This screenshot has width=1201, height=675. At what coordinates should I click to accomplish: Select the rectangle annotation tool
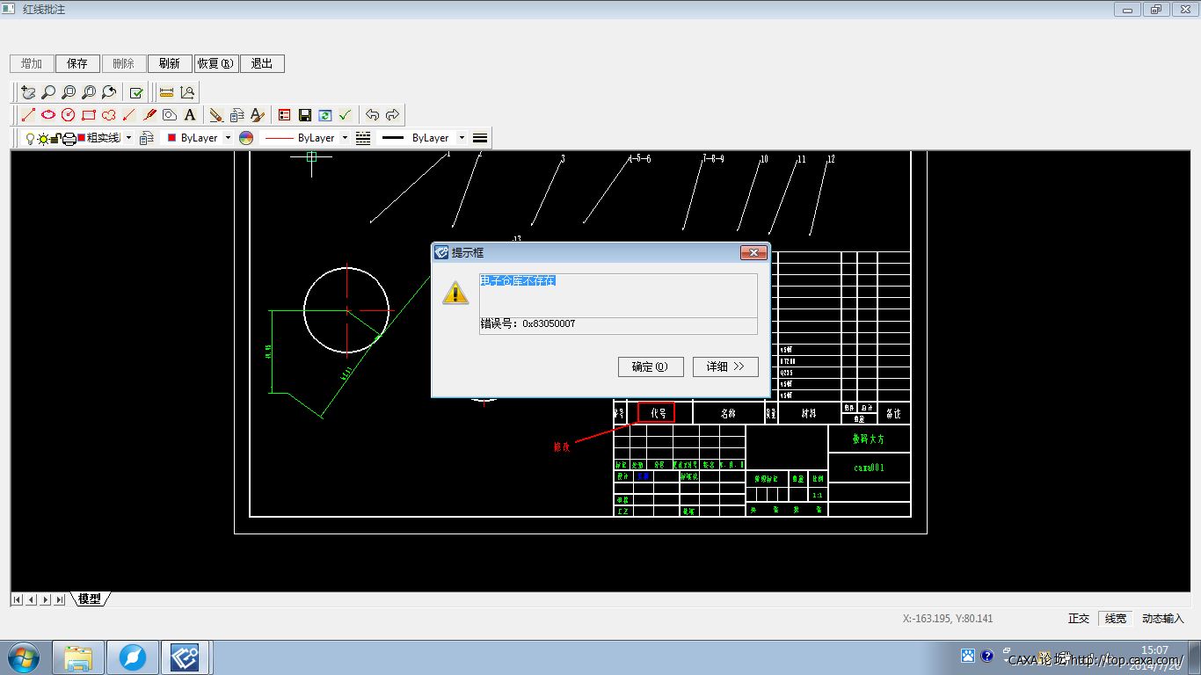[x=89, y=115]
